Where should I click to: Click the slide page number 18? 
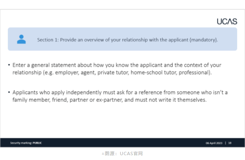pyautogui.click(x=230, y=143)
